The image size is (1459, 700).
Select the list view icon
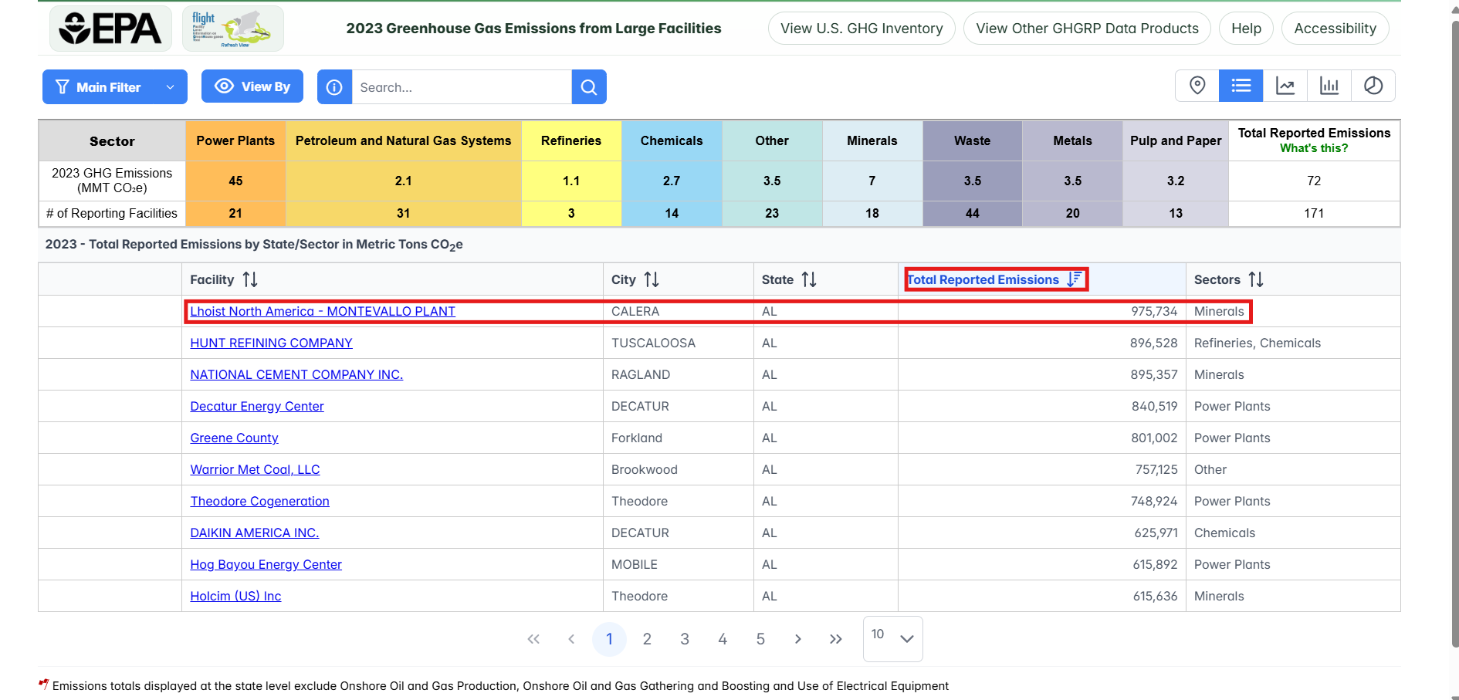click(1241, 86)
